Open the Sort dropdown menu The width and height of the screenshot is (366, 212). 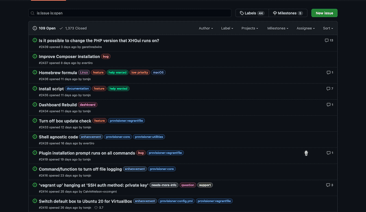tap(328, 28)
